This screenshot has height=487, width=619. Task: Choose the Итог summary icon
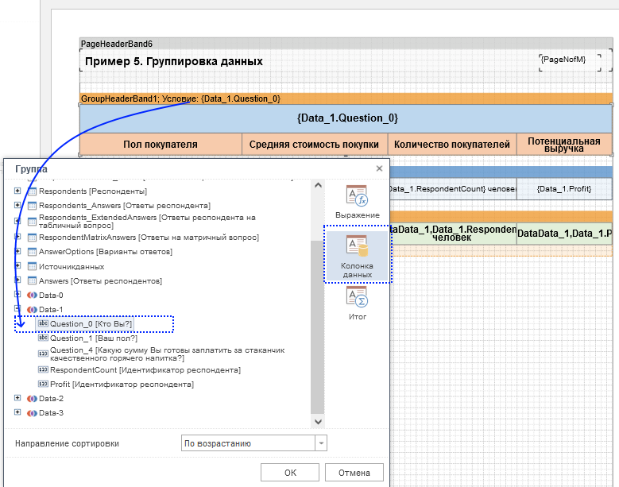pos(356,303)
